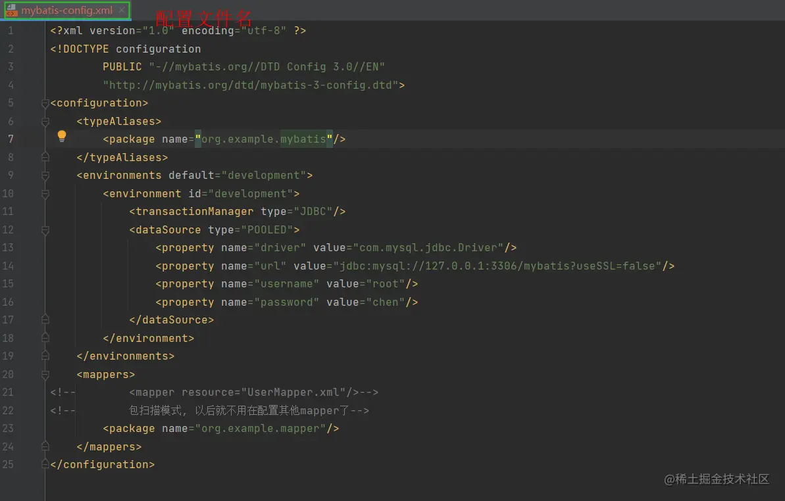Collapse the <dataSource type> fold marker
Screen dimensions: 785x501
(45, 230)
